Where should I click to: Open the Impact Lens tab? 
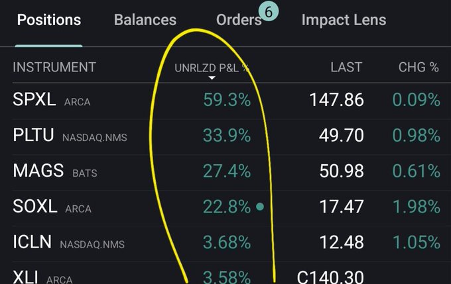tap(344, 20)
